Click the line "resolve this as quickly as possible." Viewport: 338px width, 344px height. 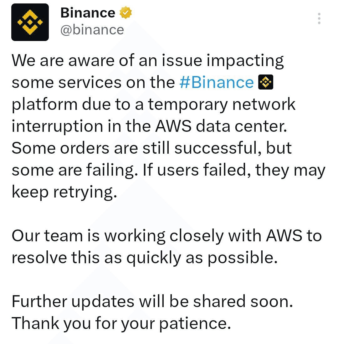(145, 258)
